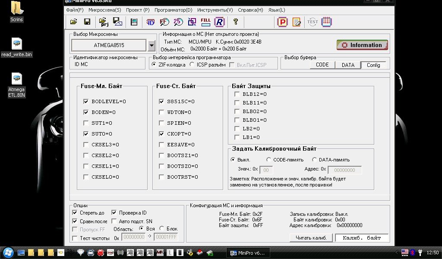Open the Программатор(D) menu
This screenshot has width=442, height=259.
(173, 10)
